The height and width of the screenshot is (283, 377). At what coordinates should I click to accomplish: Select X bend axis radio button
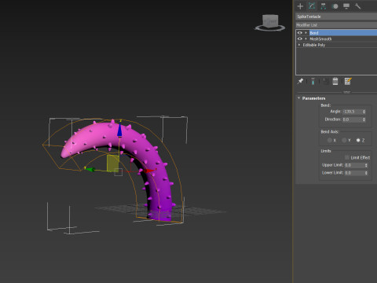click(330, 141)
